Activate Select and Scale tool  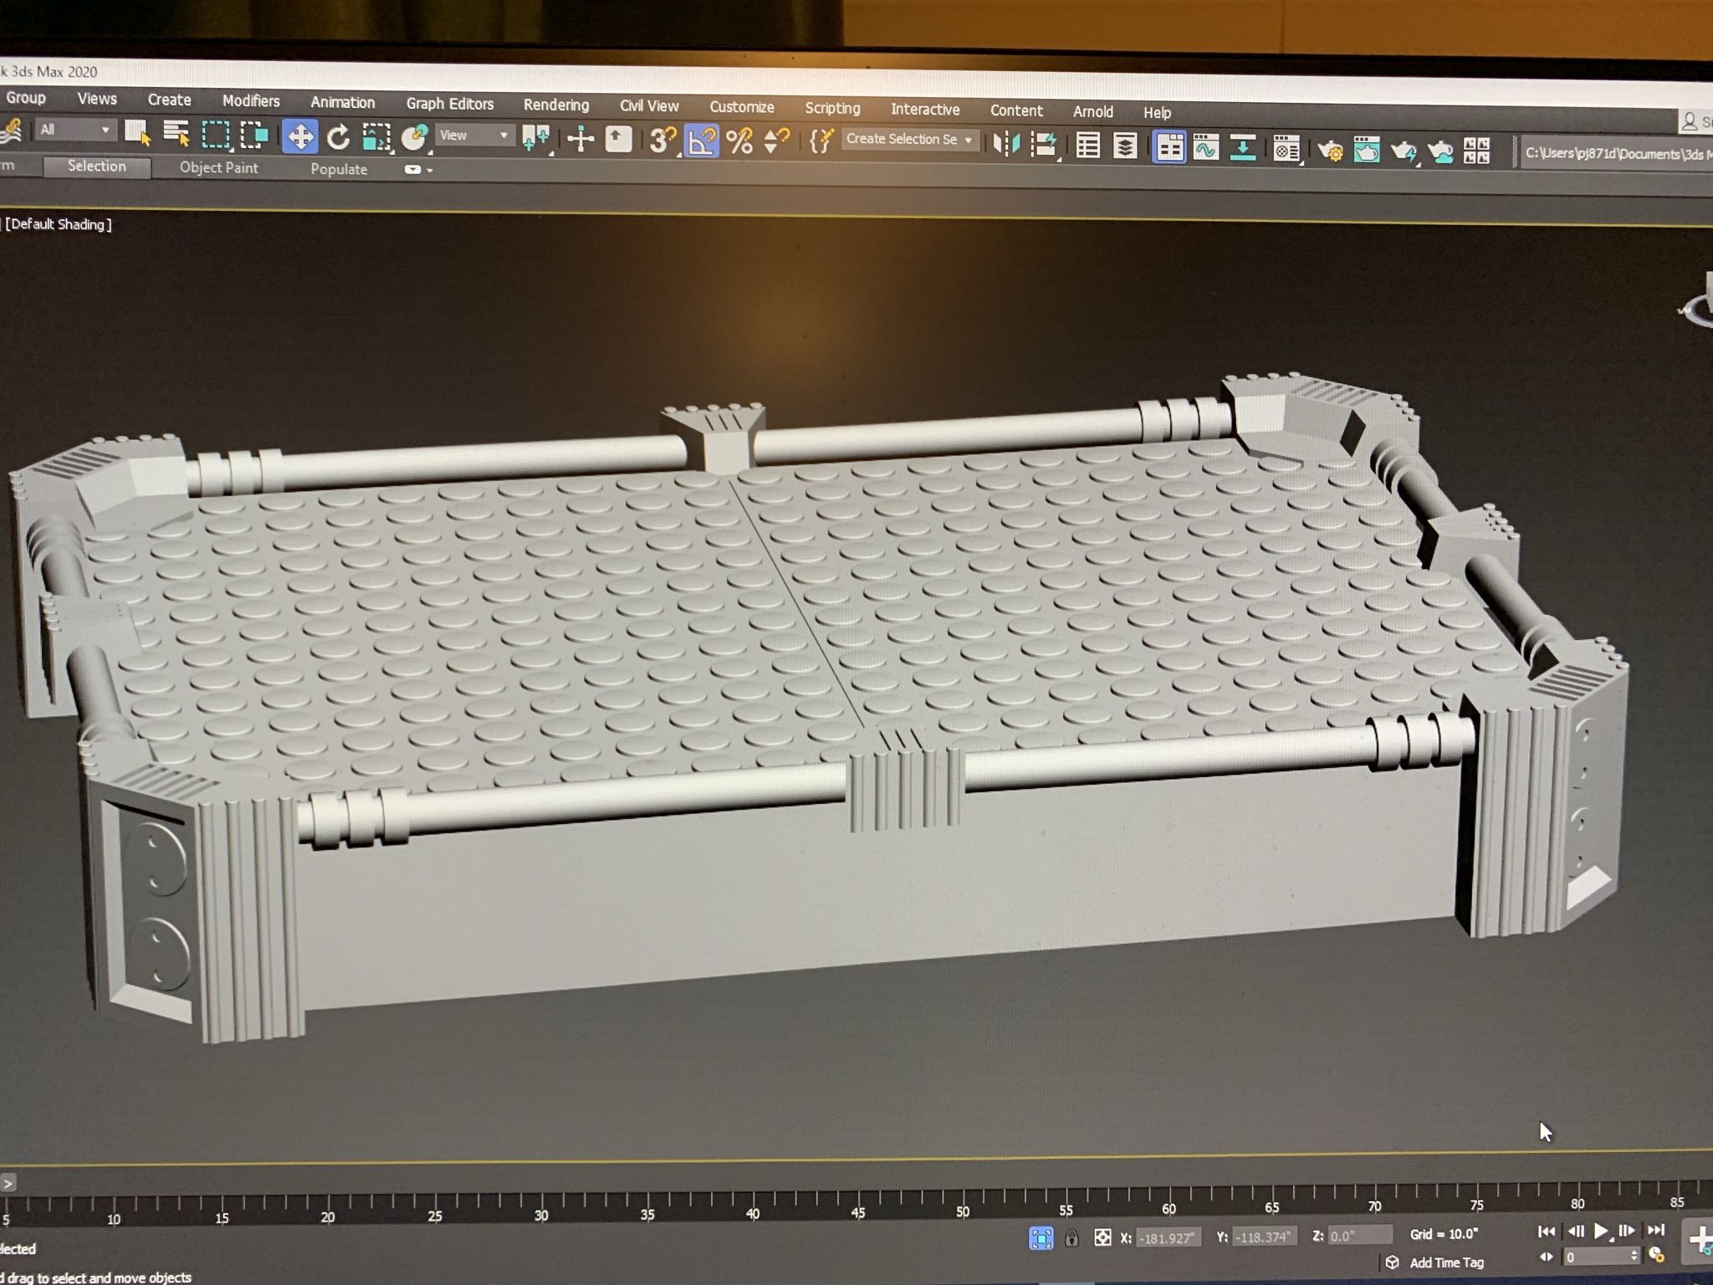[x=376, y=137]
